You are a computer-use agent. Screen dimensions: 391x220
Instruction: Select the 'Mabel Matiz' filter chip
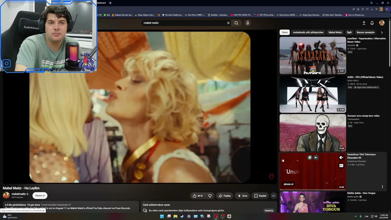click(335, 32)
